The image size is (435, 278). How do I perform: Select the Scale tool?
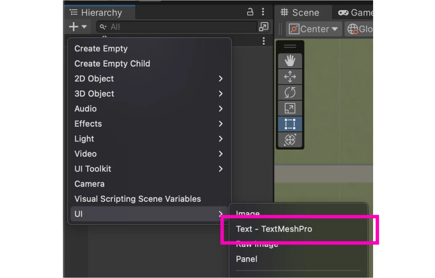click(x=290, y=108)
